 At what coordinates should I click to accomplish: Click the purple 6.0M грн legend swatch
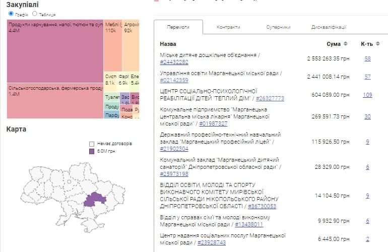tap(91, 151)
